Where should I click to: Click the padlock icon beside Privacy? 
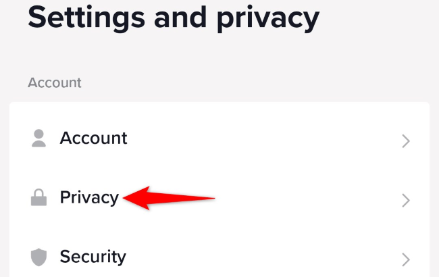click(39, 199)
